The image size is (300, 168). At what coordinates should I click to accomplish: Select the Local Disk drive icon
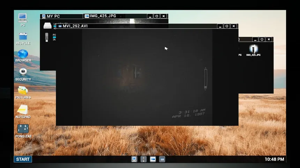pos(47,26)
